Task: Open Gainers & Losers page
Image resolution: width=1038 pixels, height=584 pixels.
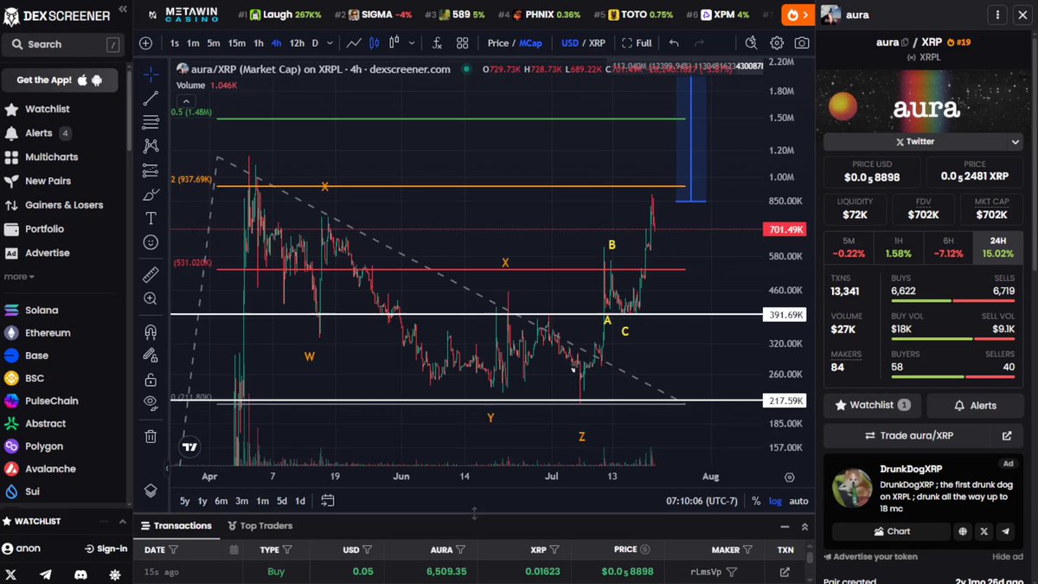Action: [64, 205]
